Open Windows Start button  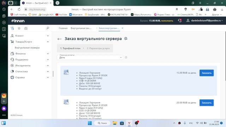pyautogui.click(x=90, y=123)
